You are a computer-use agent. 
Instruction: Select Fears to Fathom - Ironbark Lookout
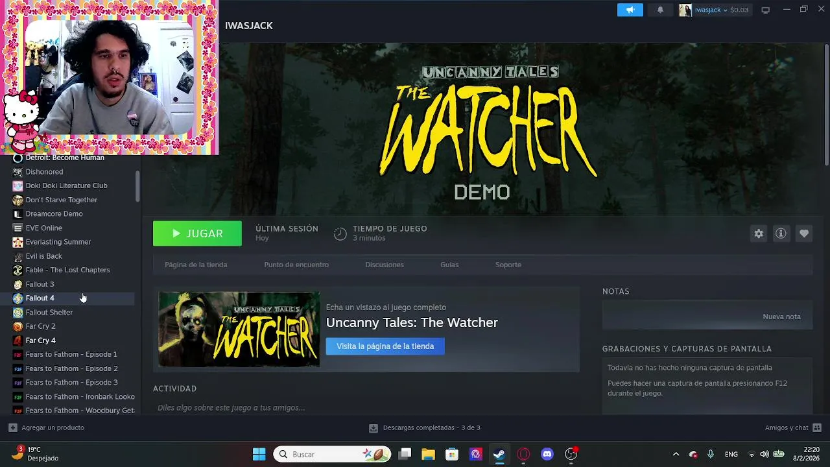80,396
